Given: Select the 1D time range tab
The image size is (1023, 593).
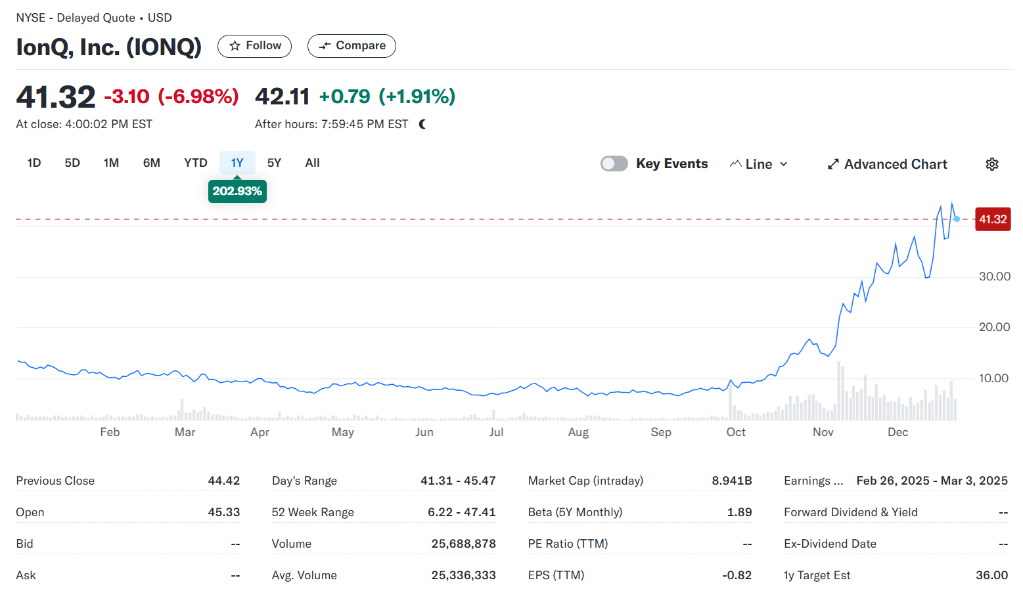Looking at the screenshot, I should tap(34, 163).
